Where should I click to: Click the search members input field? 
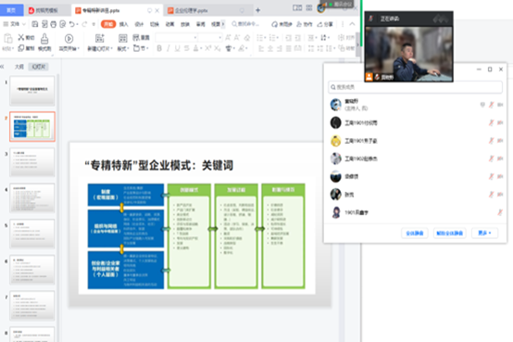tap(415, 87)
